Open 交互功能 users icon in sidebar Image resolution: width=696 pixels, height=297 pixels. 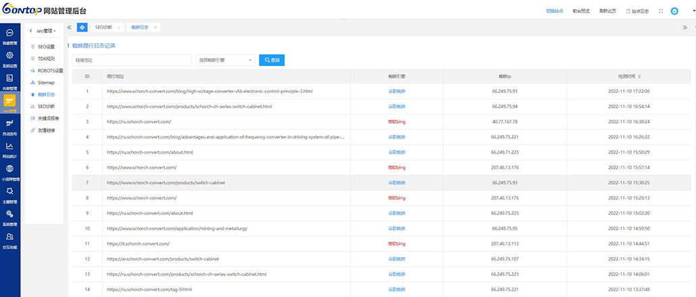pyautogui.click(x=10, y=240)
